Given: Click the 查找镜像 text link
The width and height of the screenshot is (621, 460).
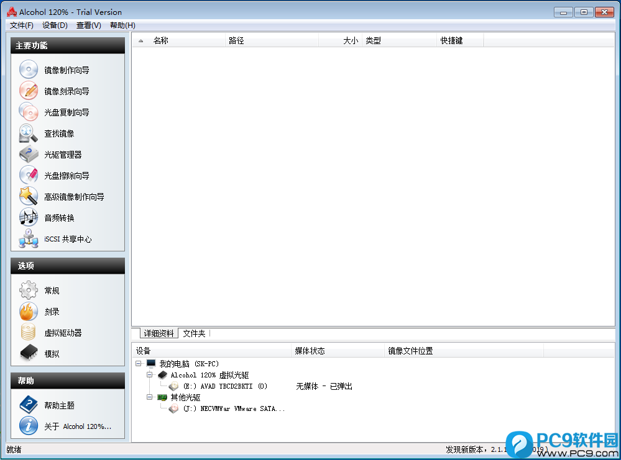Looking at the screenshot, I should tap(59, 133).
